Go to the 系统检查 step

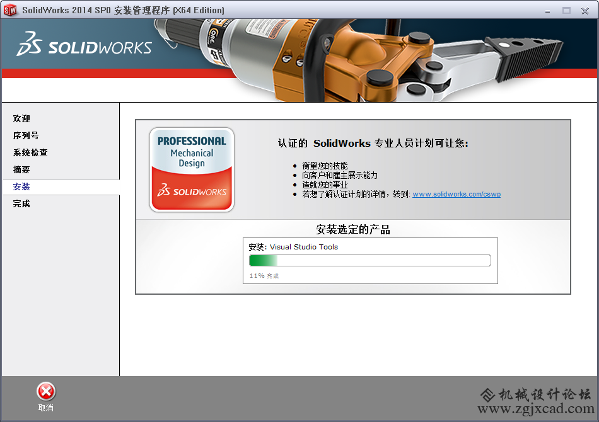point(30,152)
